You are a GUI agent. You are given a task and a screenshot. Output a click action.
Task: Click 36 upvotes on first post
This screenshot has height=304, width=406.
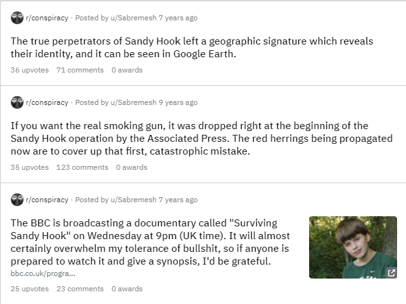pos(29,70)
